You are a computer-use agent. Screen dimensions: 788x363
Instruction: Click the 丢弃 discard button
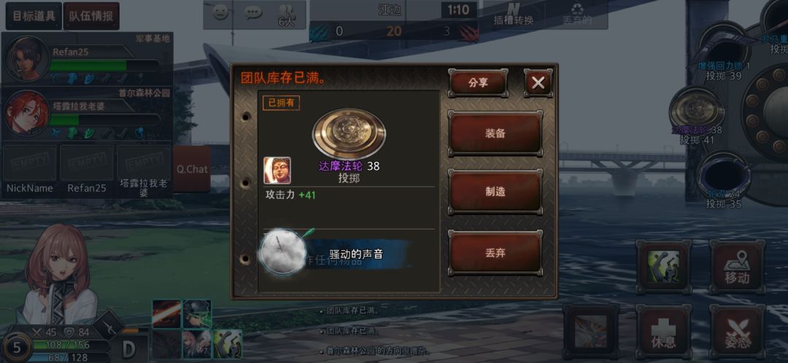click(x=495, y=252)
